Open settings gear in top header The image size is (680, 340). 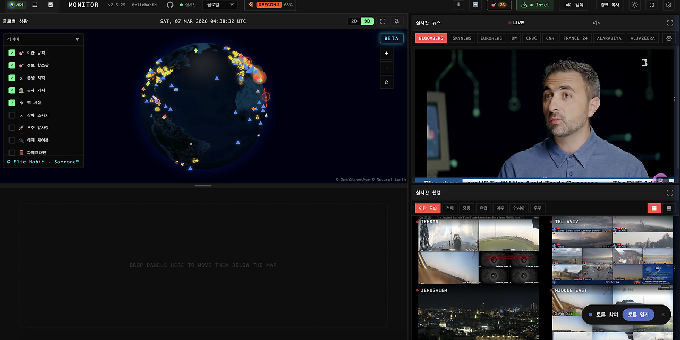pos(669,5)
